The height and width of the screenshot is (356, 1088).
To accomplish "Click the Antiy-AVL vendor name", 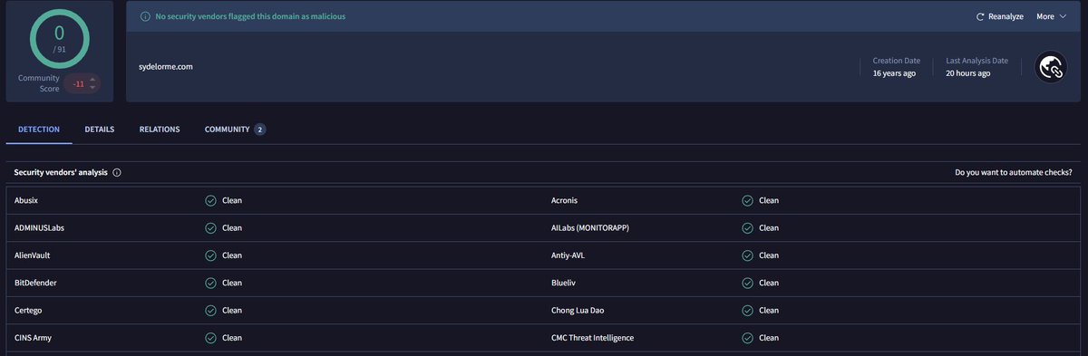I will coord(569,255).
